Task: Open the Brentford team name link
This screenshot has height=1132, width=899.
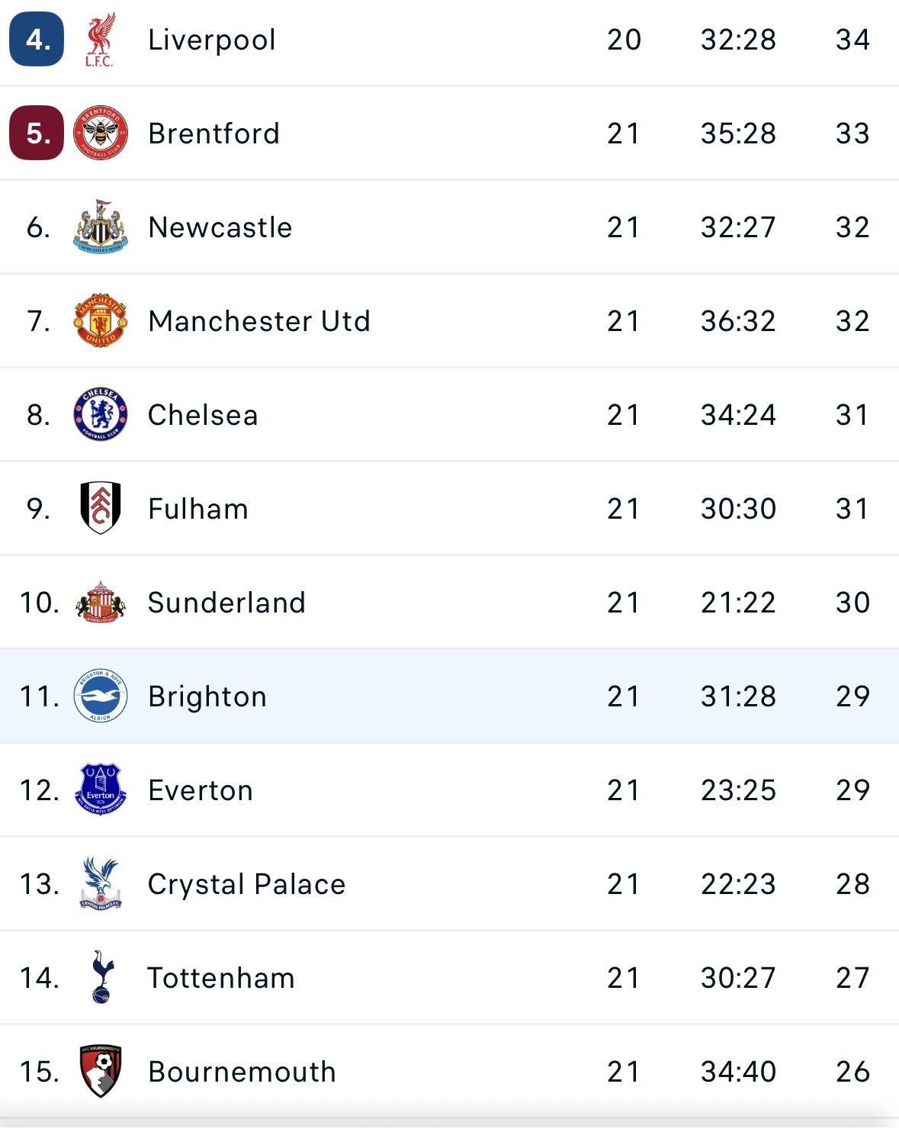Action: [x=214, y=133]
